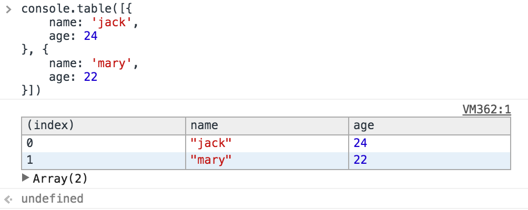Select the age cell showing 22

tap(430, 160)
